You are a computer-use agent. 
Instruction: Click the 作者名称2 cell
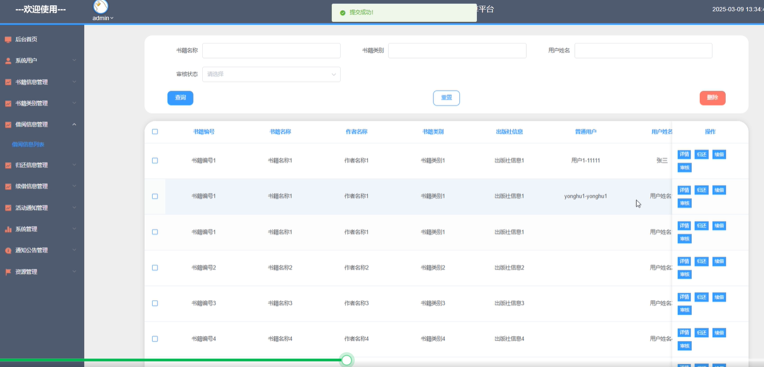[x=356, y=267]
